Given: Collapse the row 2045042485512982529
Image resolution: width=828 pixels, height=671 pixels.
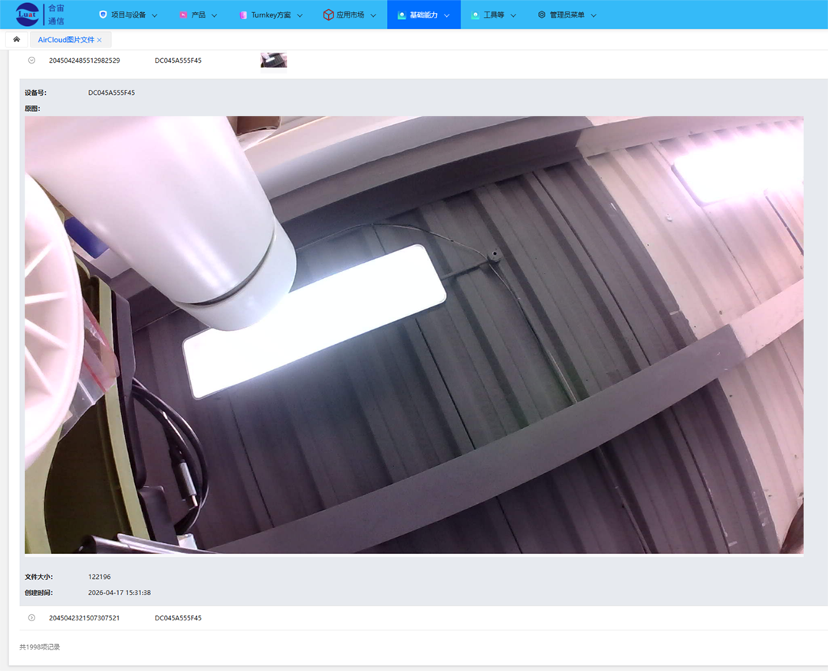Looking at the screenshot, I should (x=31, y=61).
